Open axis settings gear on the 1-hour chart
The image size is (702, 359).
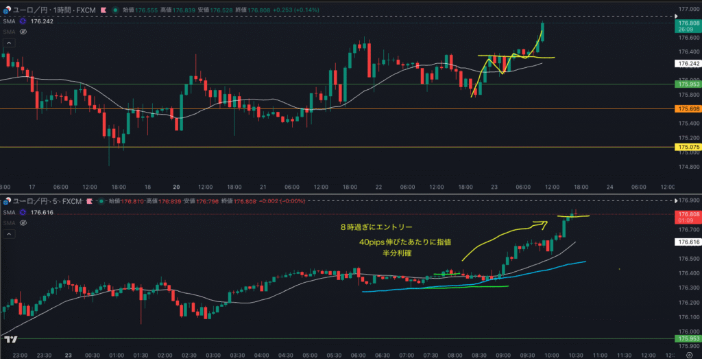click(688, 187)
